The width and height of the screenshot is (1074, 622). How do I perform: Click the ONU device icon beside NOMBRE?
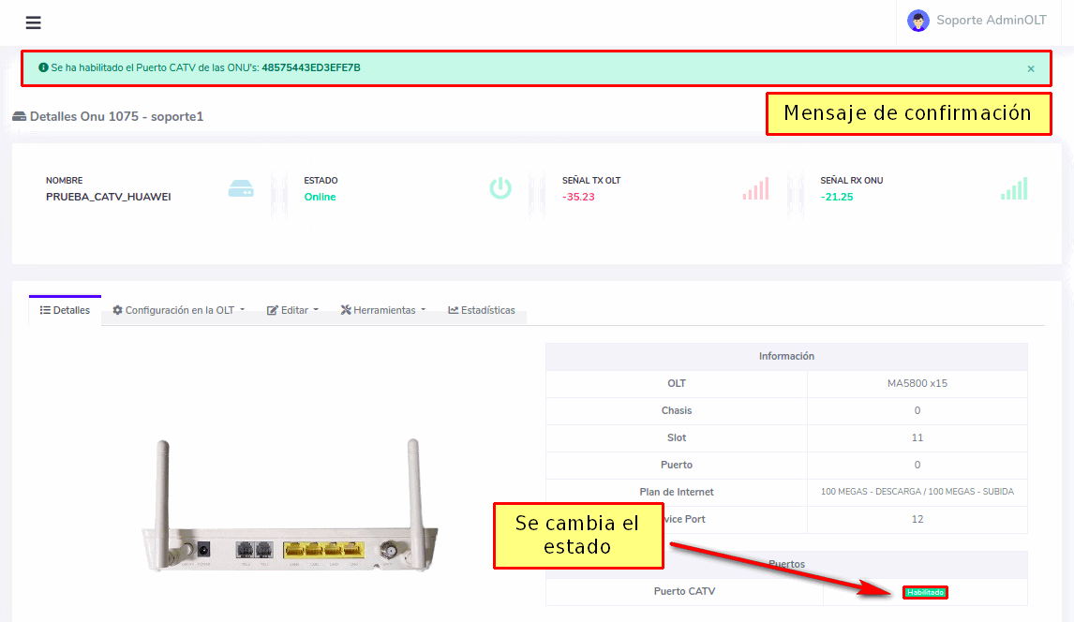point(241,189)
